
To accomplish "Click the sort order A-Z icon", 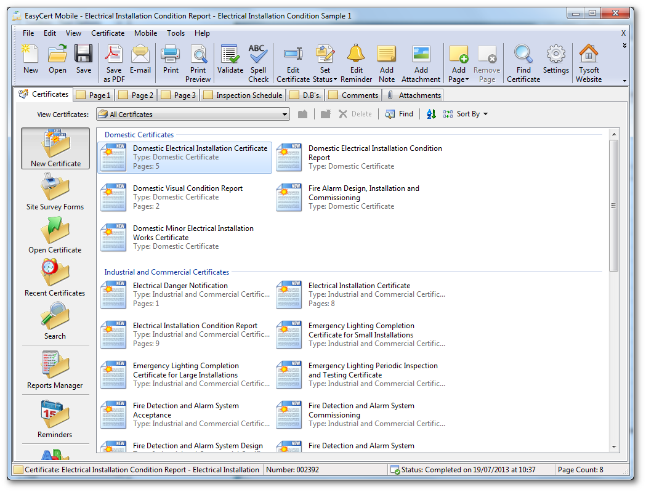I will (x=431, y=114).
